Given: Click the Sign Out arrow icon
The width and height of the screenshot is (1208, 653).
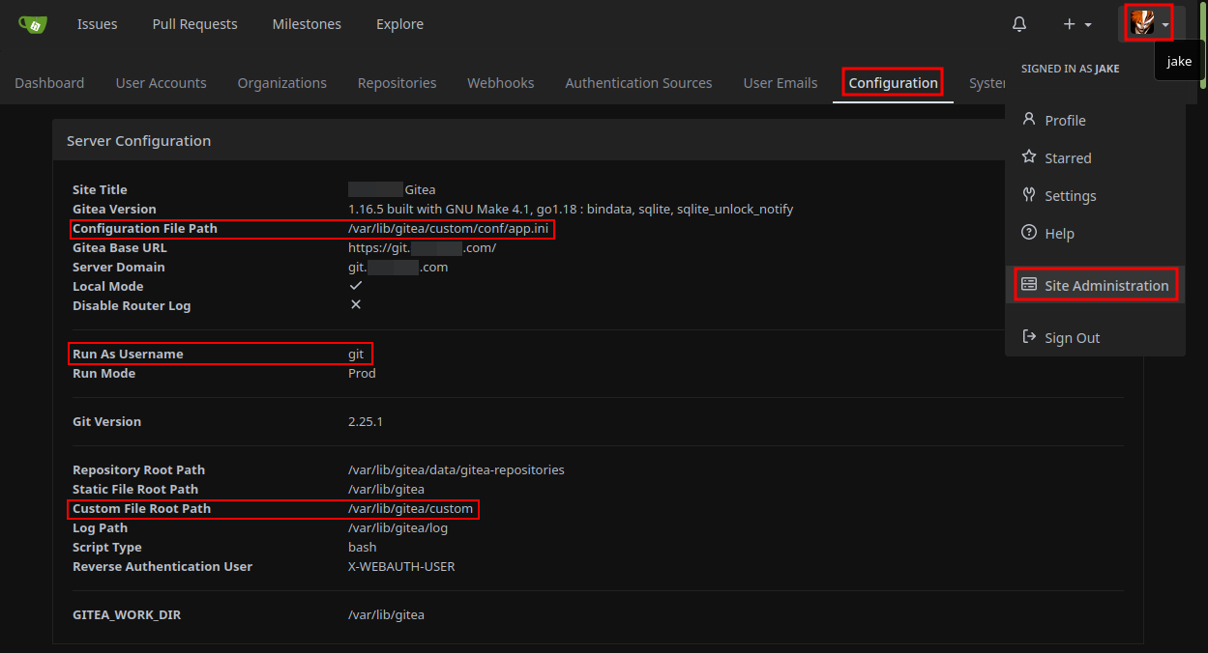Looking at the screenshot, I should tap(1029, 337).
